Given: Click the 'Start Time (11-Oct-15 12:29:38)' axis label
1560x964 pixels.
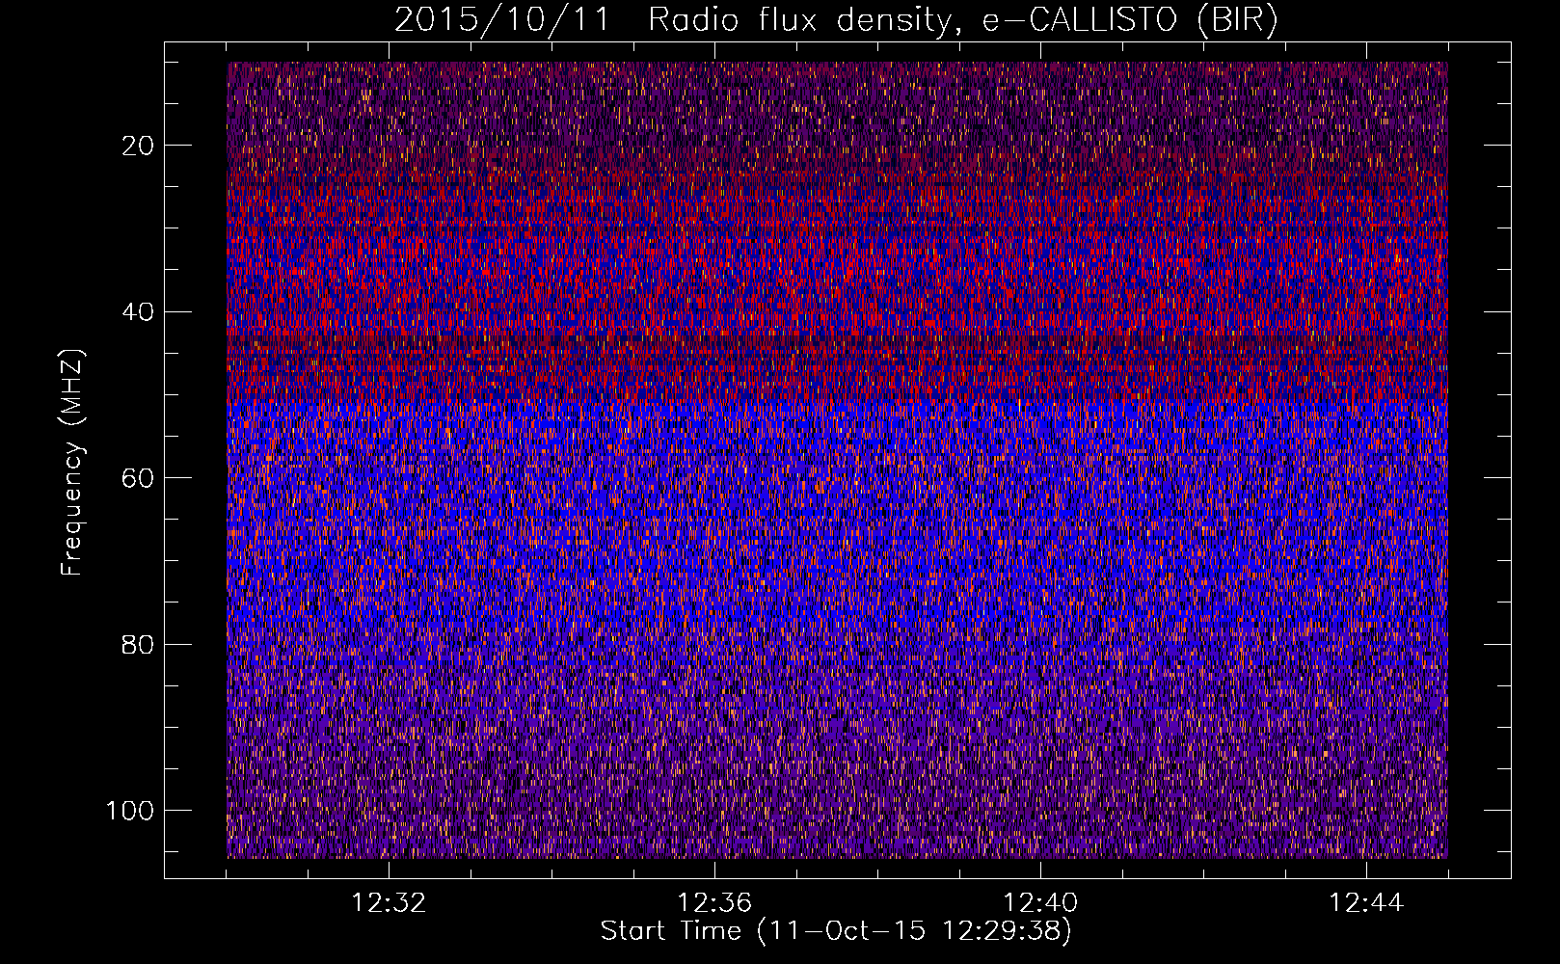Looking at the screenshot, I should (836, 931).
